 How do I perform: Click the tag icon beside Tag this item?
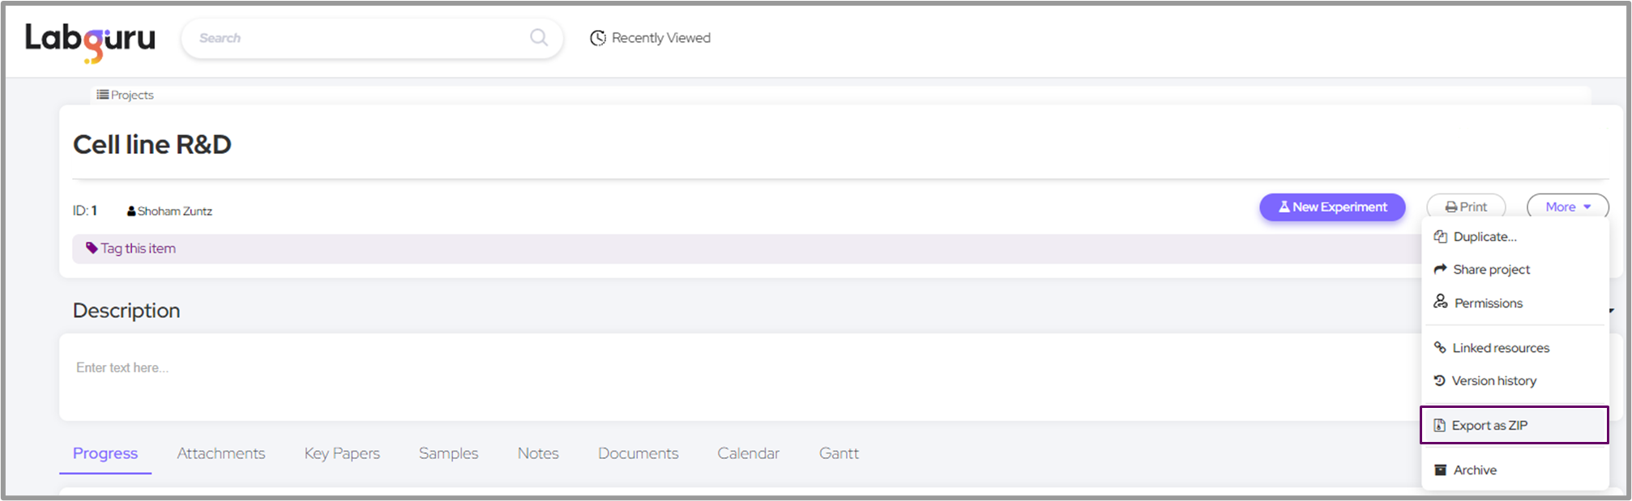pos(92,248)
